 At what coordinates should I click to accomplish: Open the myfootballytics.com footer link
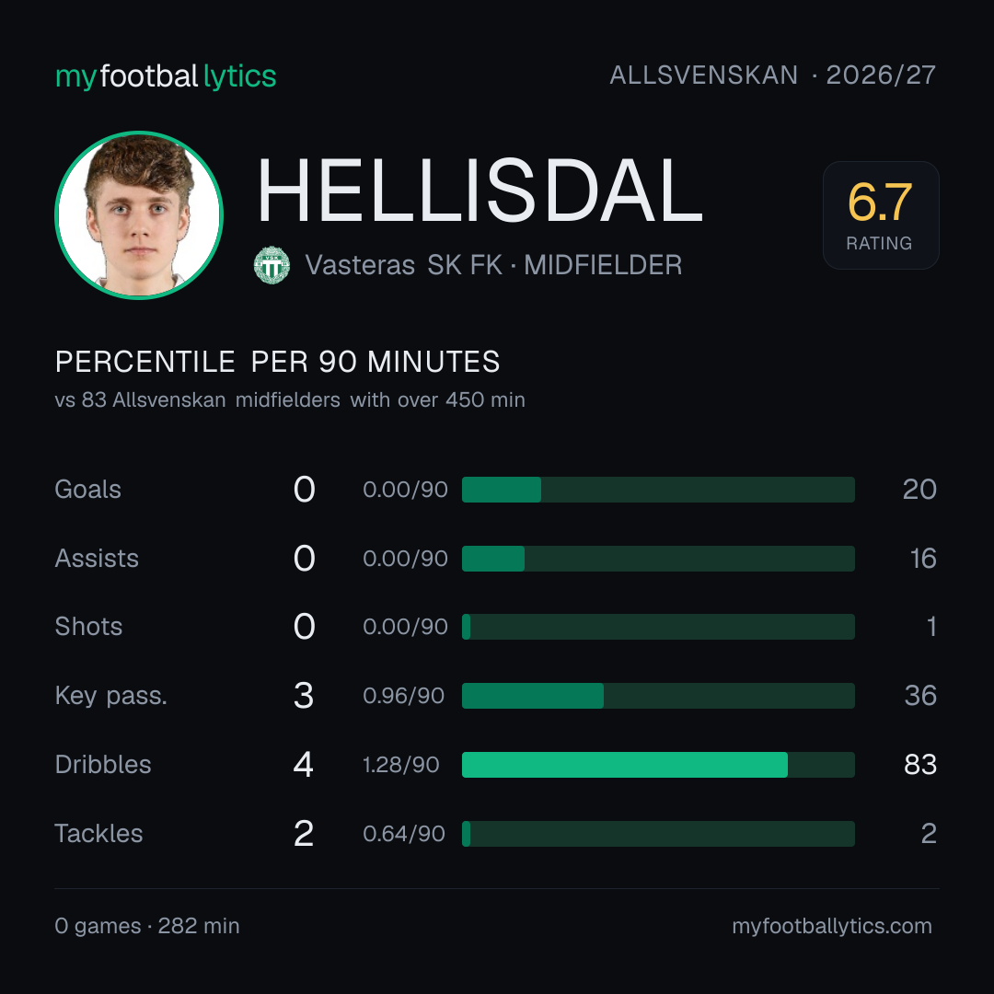tap(832, 926)
